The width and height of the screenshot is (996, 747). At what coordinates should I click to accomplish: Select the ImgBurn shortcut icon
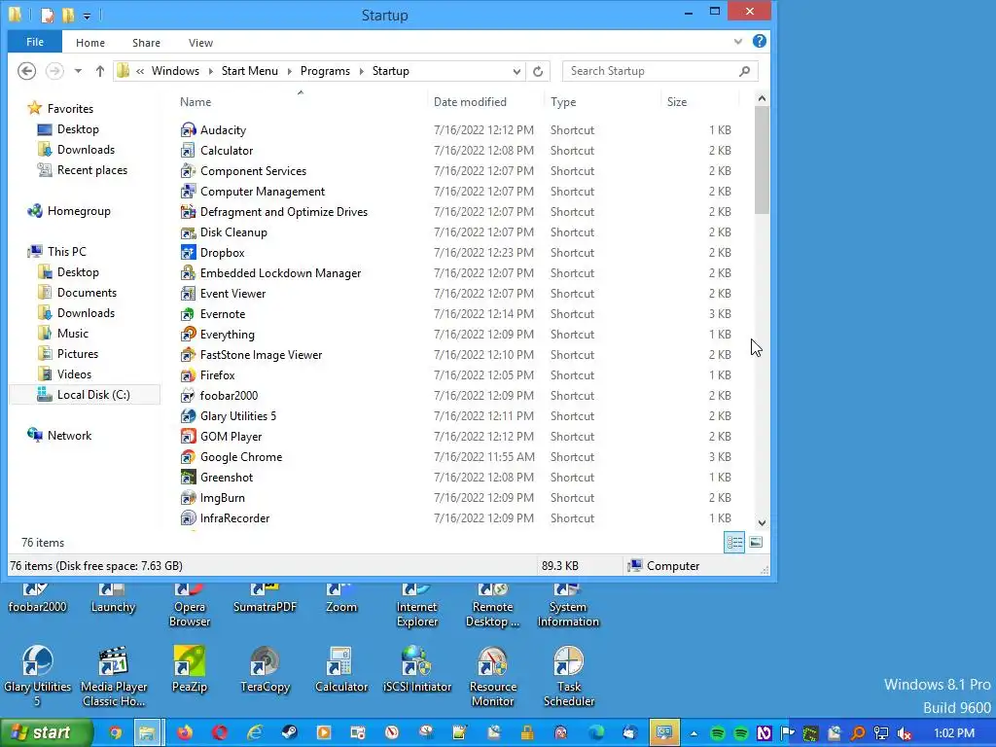pyautogui.click(x=188, y=498)
